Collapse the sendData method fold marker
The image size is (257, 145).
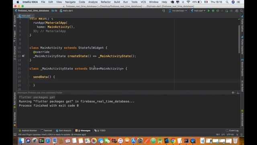pos(29,77)
